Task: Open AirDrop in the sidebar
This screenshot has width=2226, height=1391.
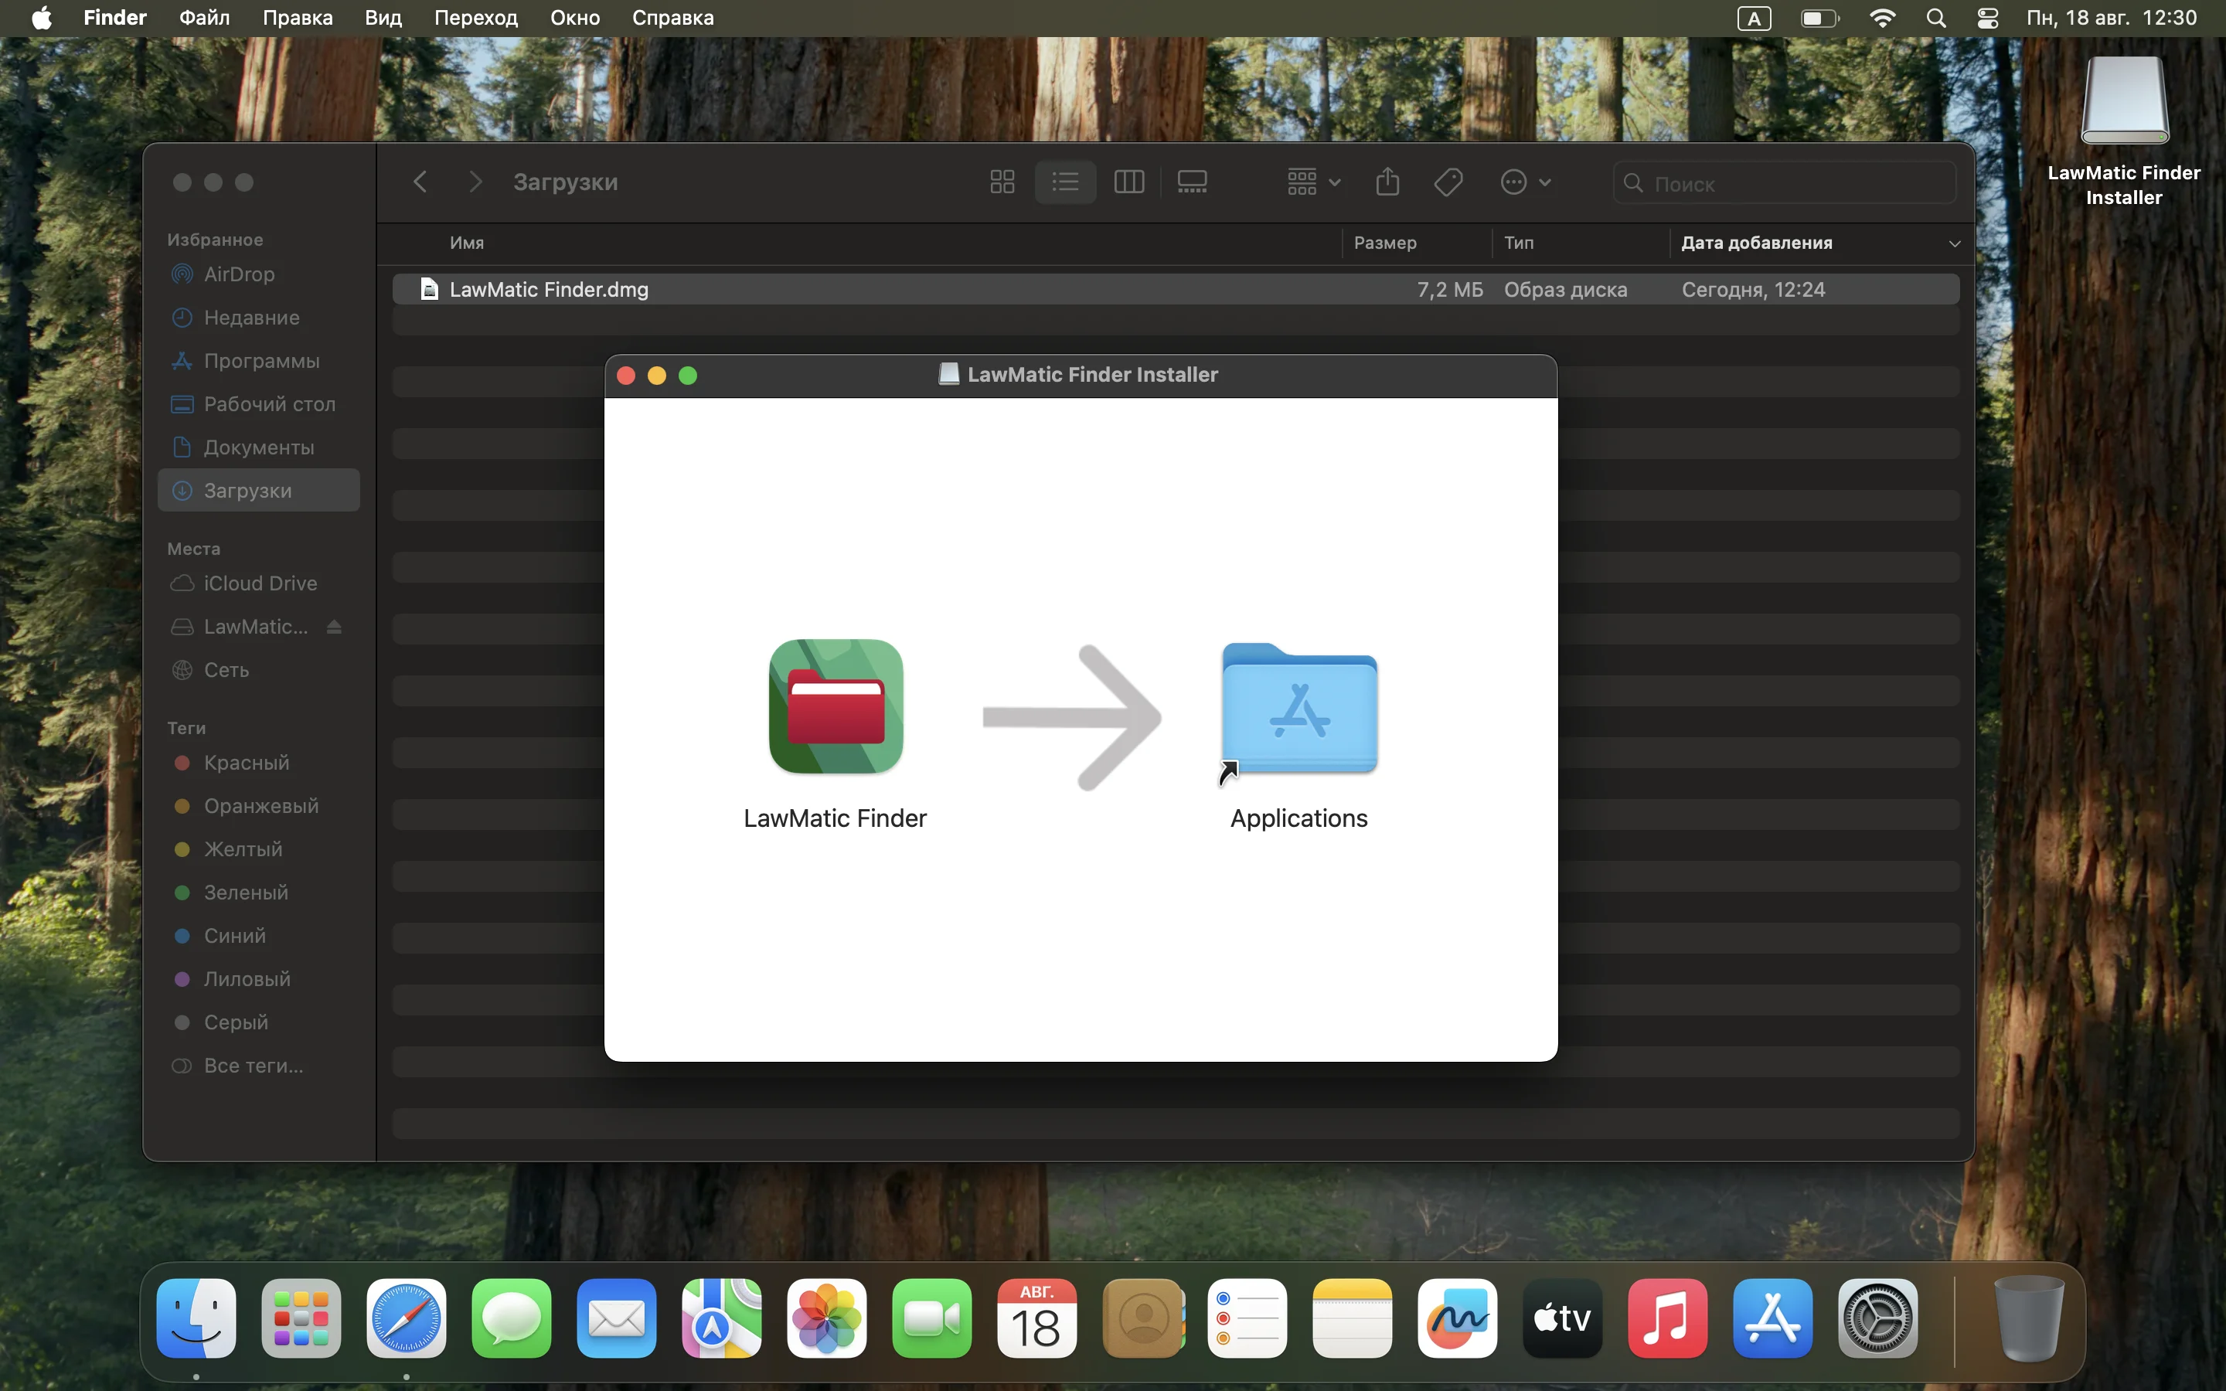Action: 258,274
